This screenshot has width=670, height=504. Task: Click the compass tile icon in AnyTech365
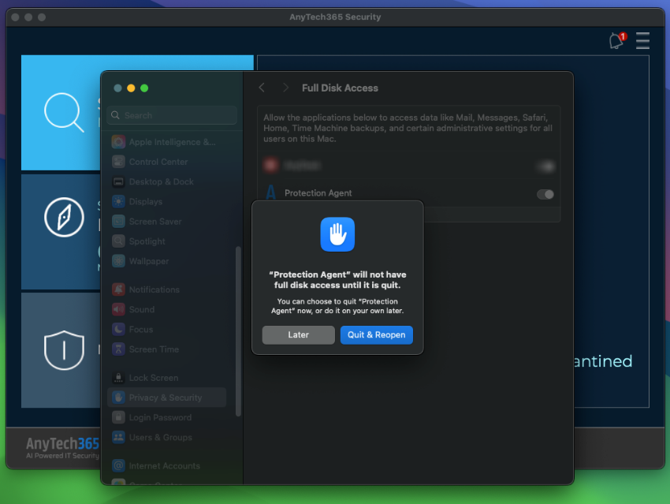pyautogui.click(x=64, y=217)
